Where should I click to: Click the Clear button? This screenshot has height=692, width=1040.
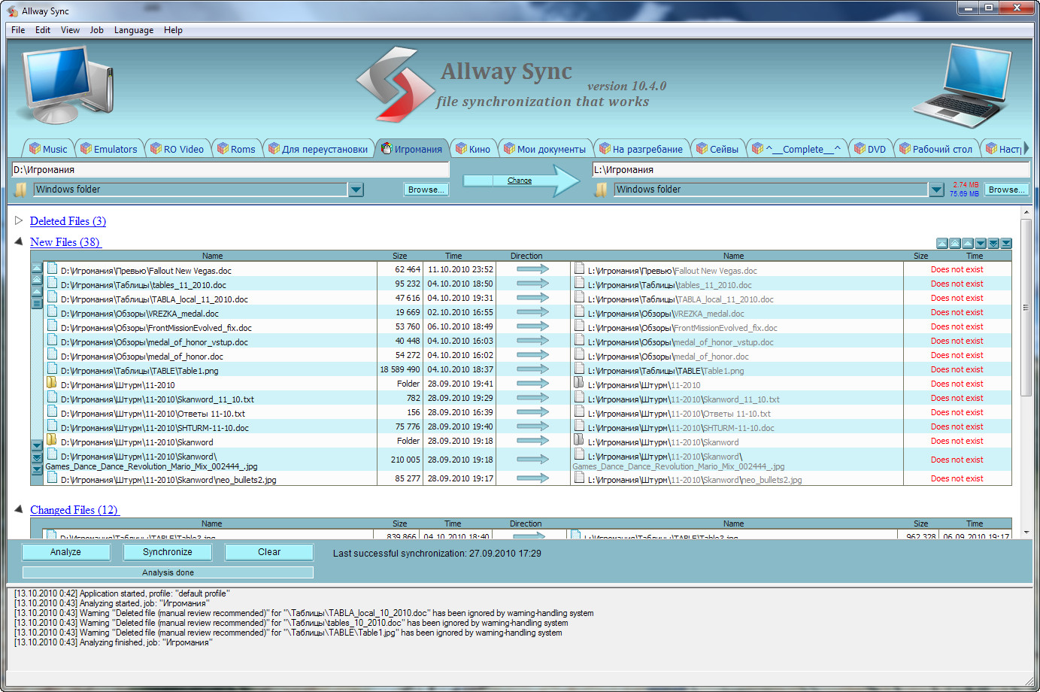point(269,552)
